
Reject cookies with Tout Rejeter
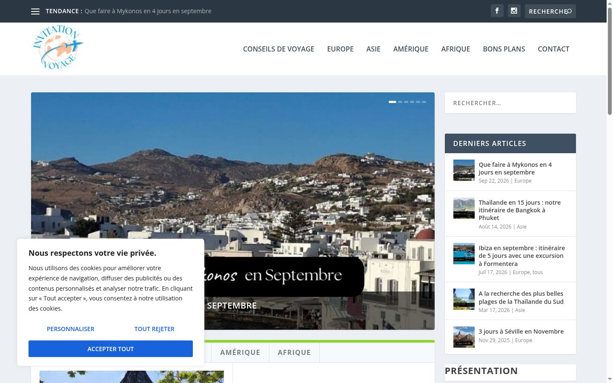coord(155,329)
